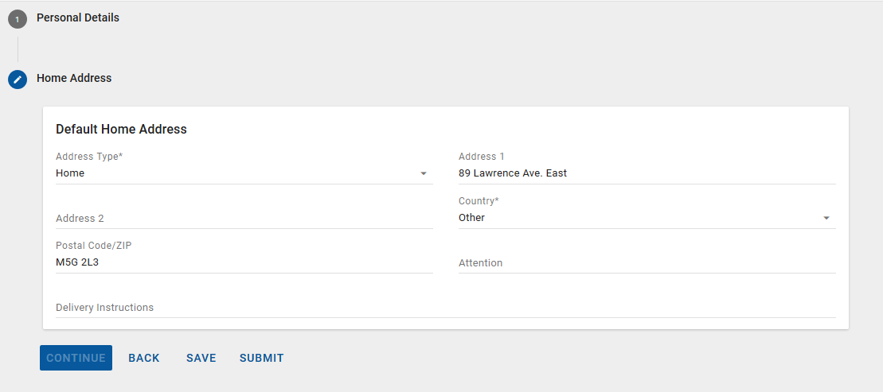Select the Home Address step label
The width and height of the screenshot is (883, 392).
click(74, 78)
